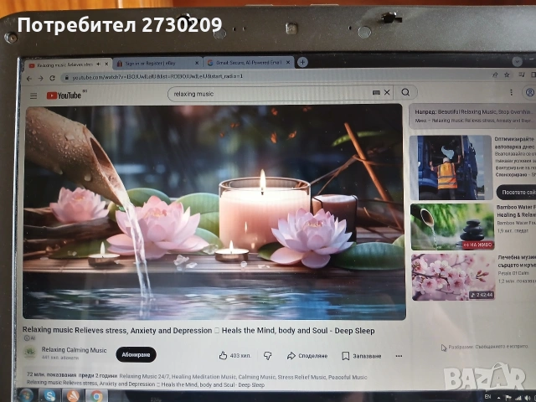Click the Bamboo Water Fountain video title
Screen dimensions: 536x402
click(x=516, y=211)
